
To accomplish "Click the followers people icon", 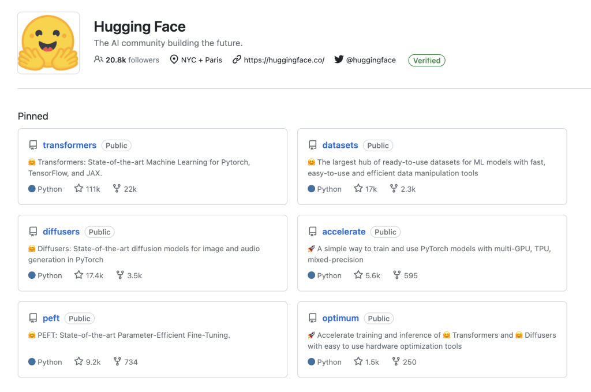I will click(97, 59).
